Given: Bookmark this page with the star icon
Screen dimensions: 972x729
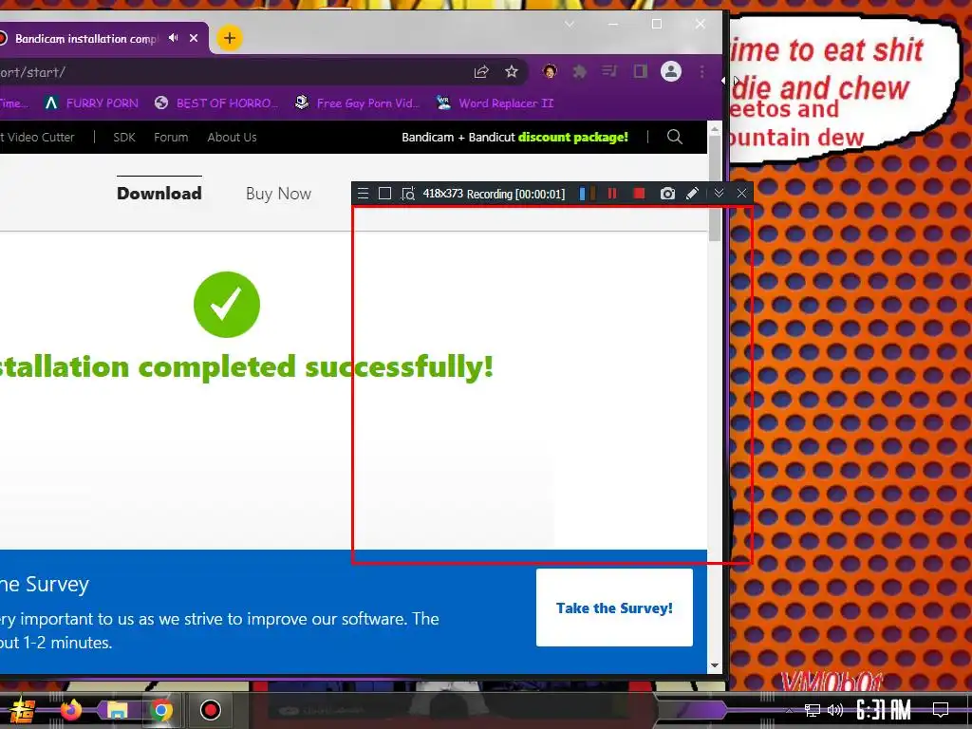Looking at the screenshot, I should [x=512, y=72].
